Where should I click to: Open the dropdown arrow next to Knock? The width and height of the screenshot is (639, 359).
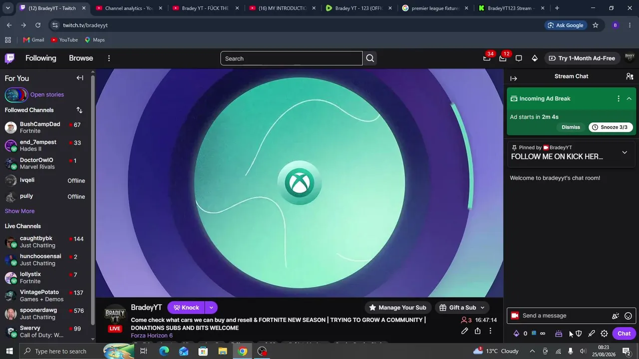211,308
